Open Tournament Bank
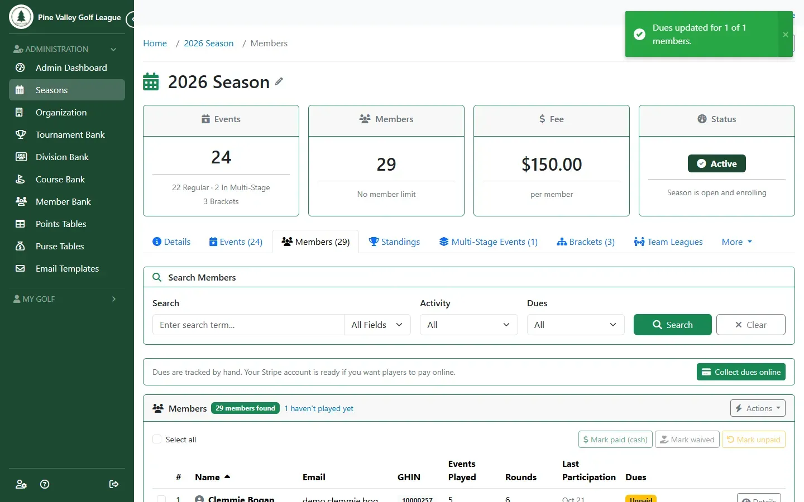The height and width of the screenshot is (502, 804). [x=67, y=134]
